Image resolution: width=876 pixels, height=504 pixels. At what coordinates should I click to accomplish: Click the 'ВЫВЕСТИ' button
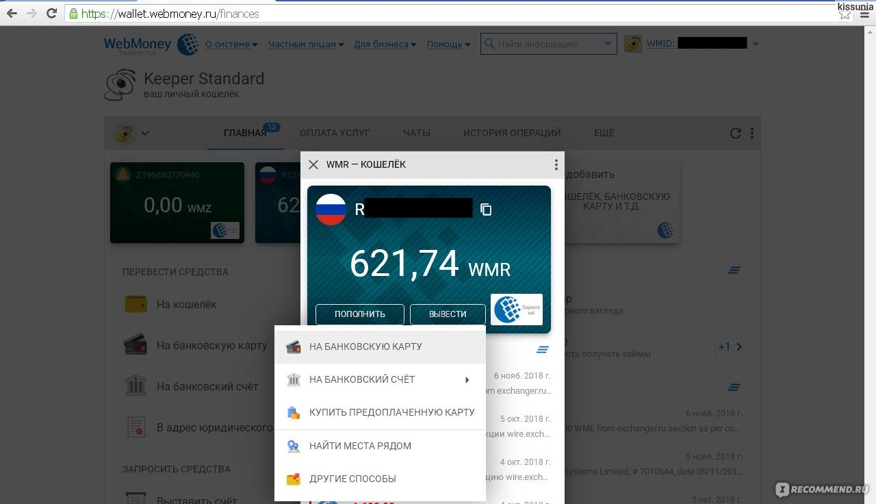448,314
